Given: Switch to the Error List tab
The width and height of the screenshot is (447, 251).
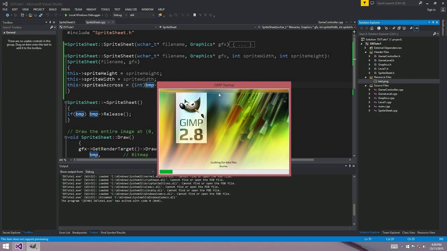Looking at the screenshot, I should [65, 233].
